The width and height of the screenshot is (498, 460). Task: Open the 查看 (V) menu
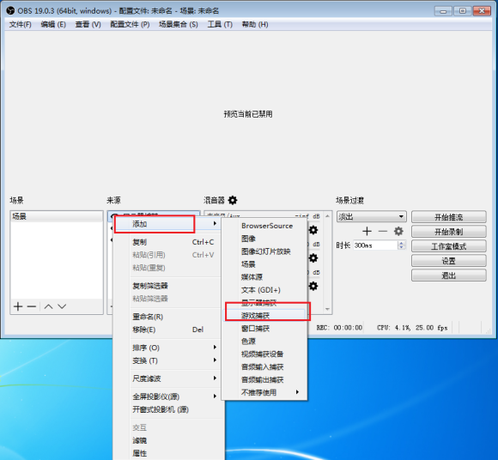pyautogui.click(x=88, y=24)
